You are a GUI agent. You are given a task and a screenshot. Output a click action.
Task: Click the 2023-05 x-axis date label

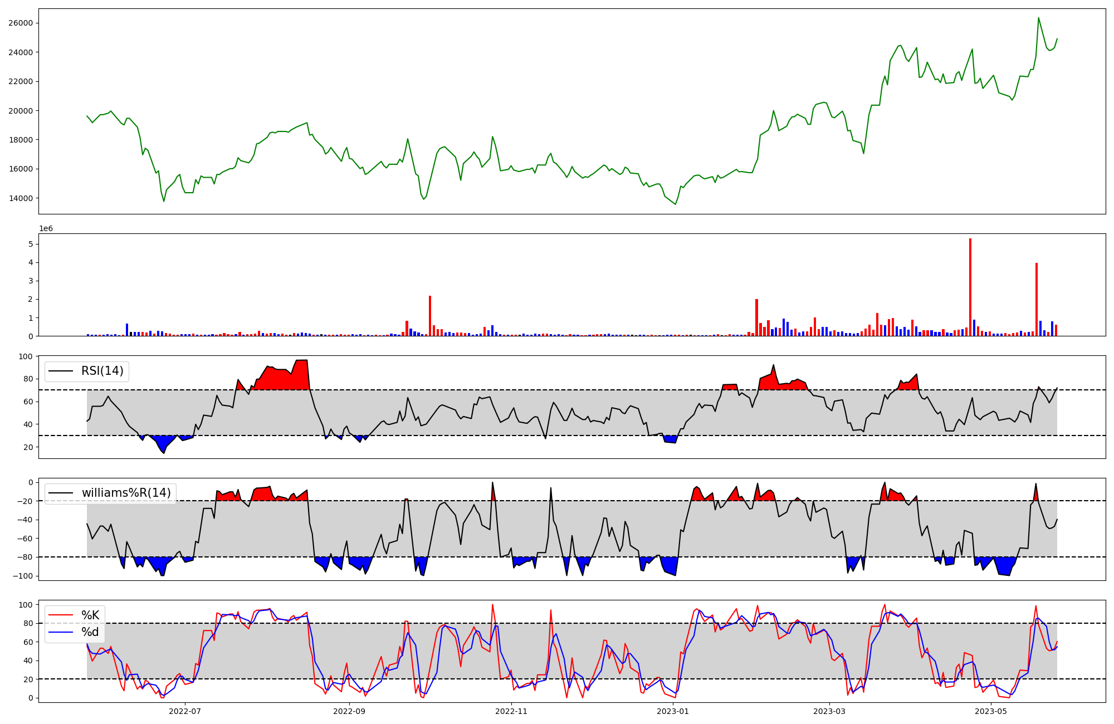tap(991, 711)
